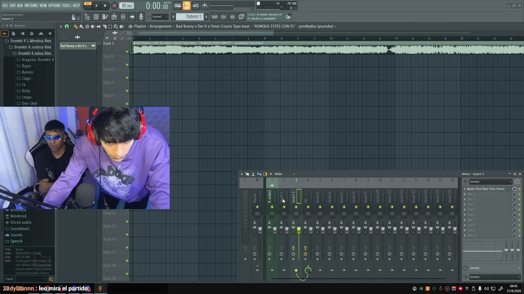The width and height of the screenshot is (524, 294).
Task: Open the browser star favorites tab
Action: click(x=50, y=33)
